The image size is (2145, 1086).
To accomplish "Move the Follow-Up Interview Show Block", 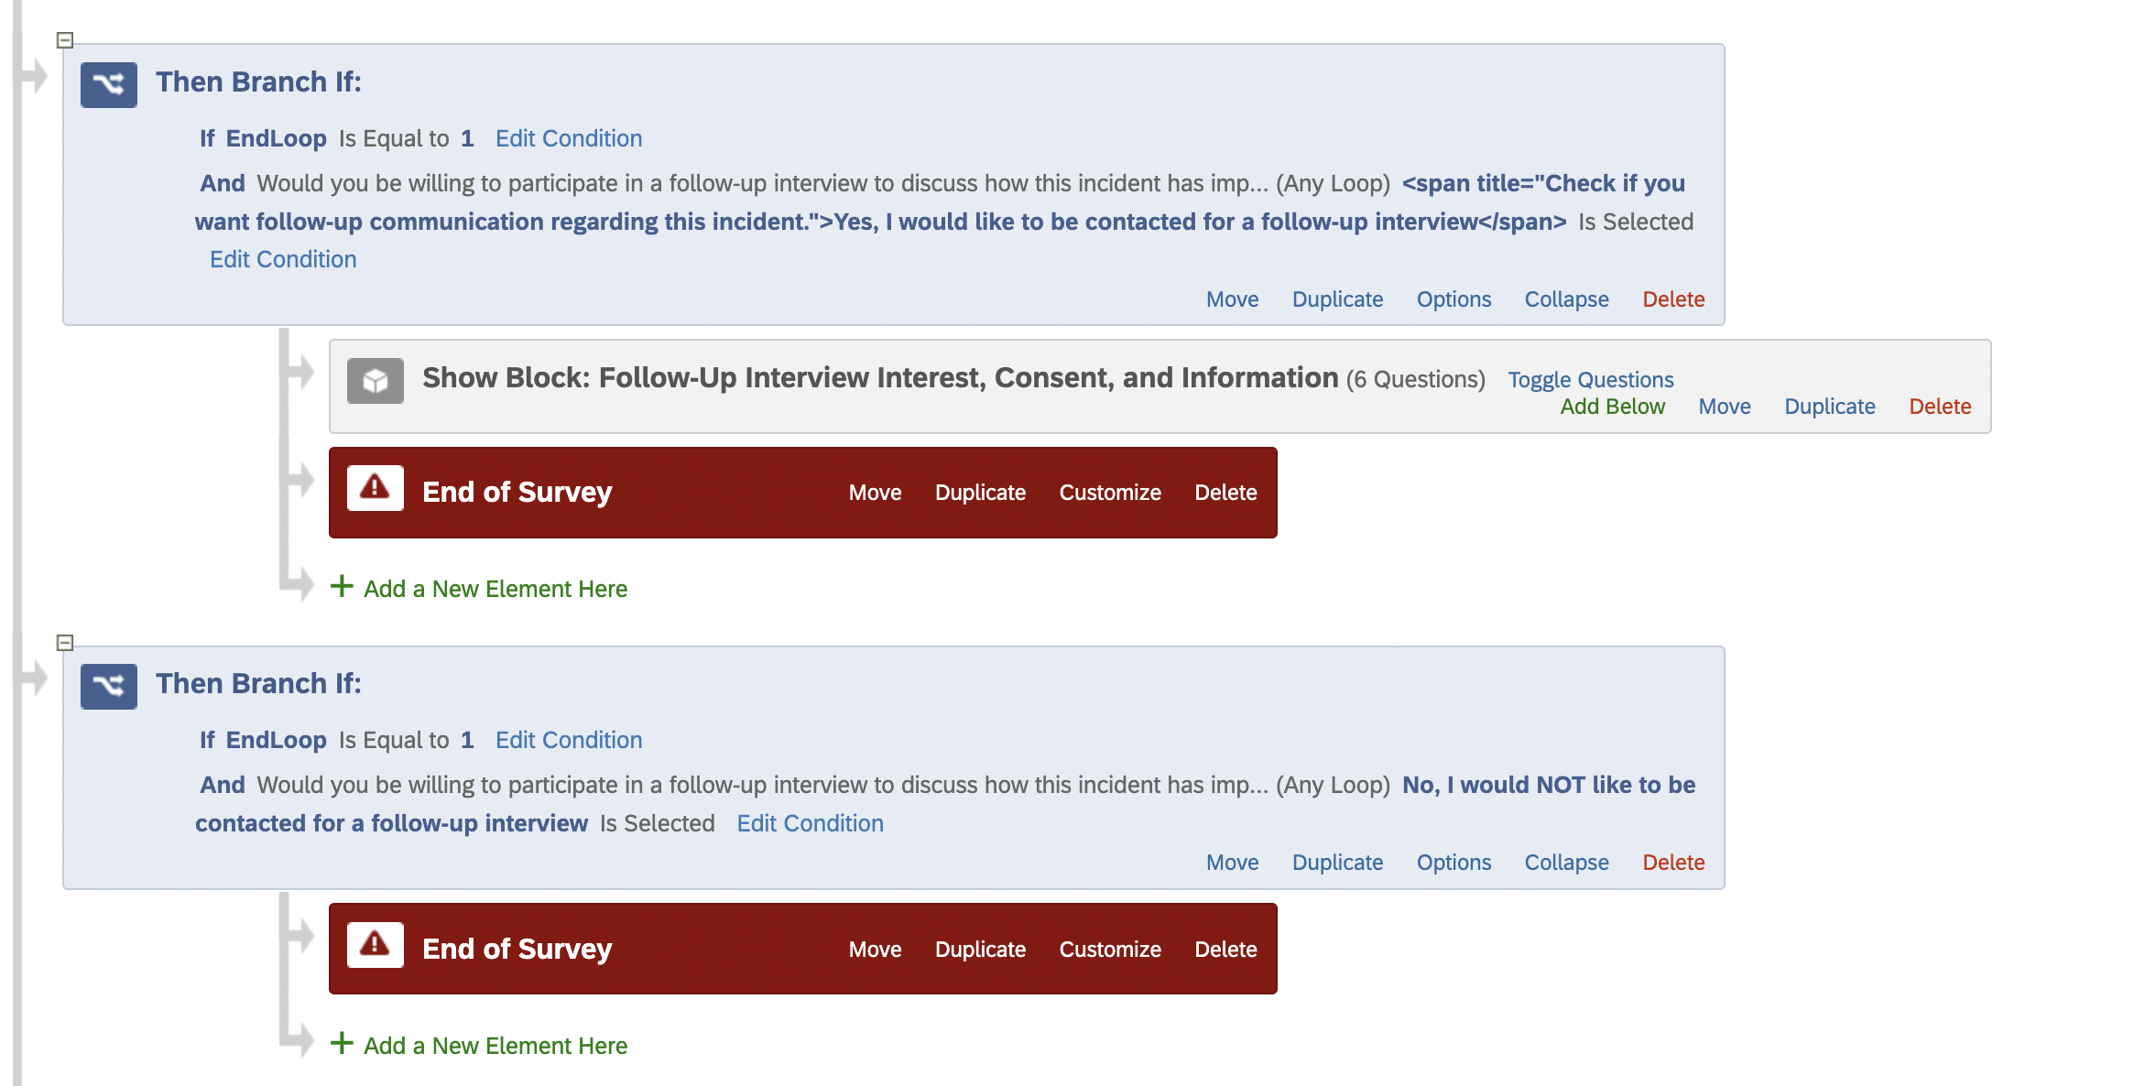I will [1725, 407].
